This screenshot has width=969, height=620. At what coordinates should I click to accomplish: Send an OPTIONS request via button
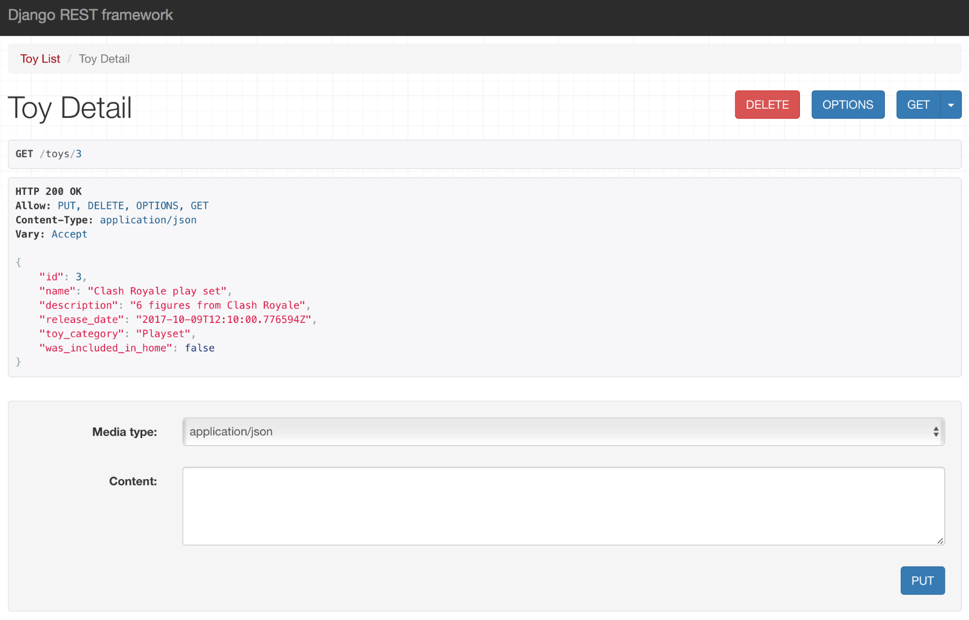tap(847, 104)
